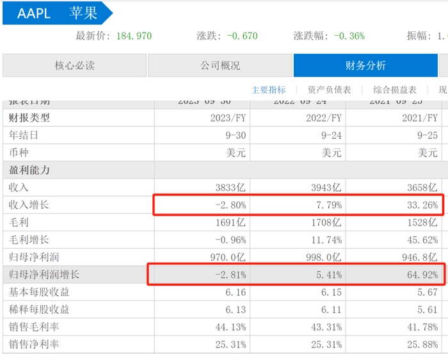This screenshot has height=354, width=448.
Task: Click the AAPL 苹果 stock title badge
Action: point(56,13)
